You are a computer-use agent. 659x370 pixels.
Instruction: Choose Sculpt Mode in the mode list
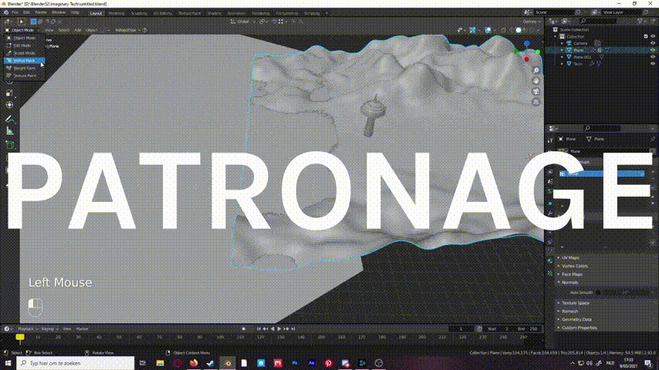[x=24, y=53]
